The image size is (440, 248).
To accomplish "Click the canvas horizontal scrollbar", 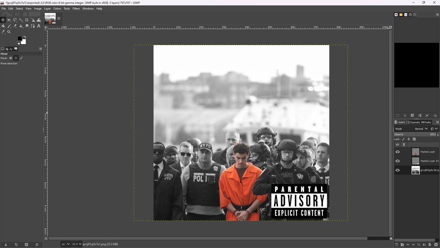I will pos(208,238).
